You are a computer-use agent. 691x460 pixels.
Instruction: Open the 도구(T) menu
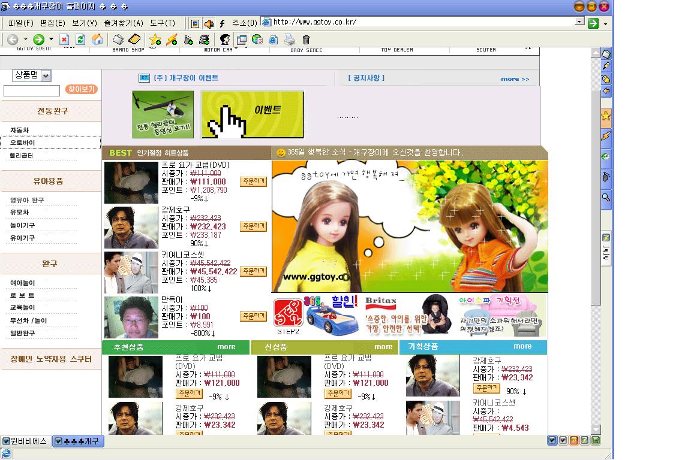[162, 23]
